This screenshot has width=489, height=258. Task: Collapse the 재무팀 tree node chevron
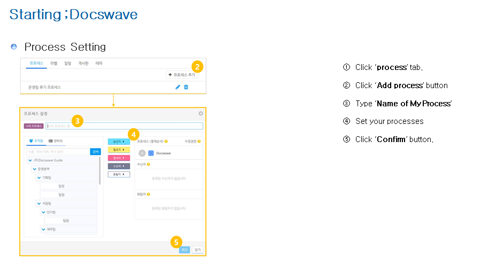click(x=43, y=229)
